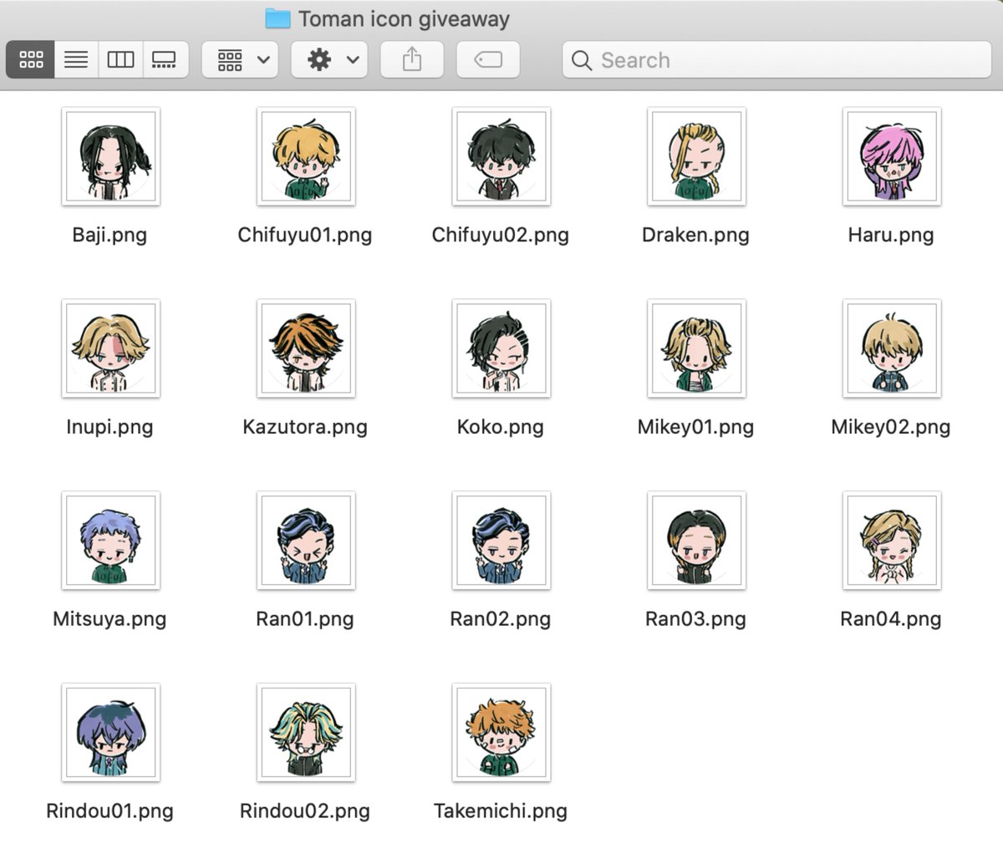Select the Chifuyu02.png thumbnail

501,156
